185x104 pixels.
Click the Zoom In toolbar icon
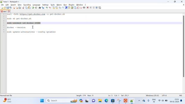(47, 8)
